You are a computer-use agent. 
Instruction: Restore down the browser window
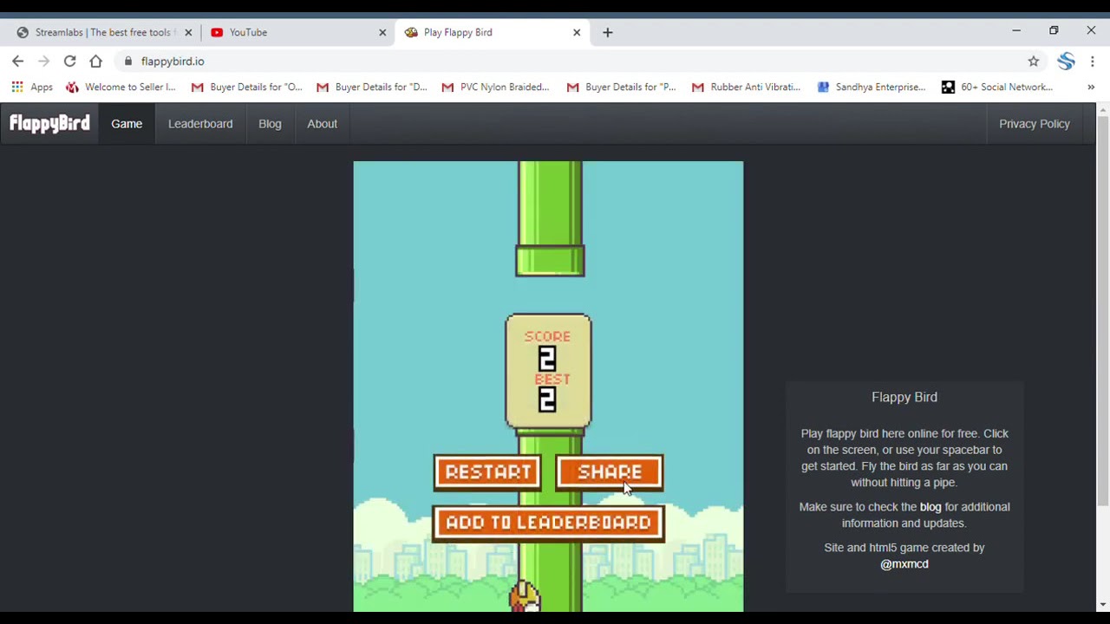pyautogui.click(x=1054, y=31)
